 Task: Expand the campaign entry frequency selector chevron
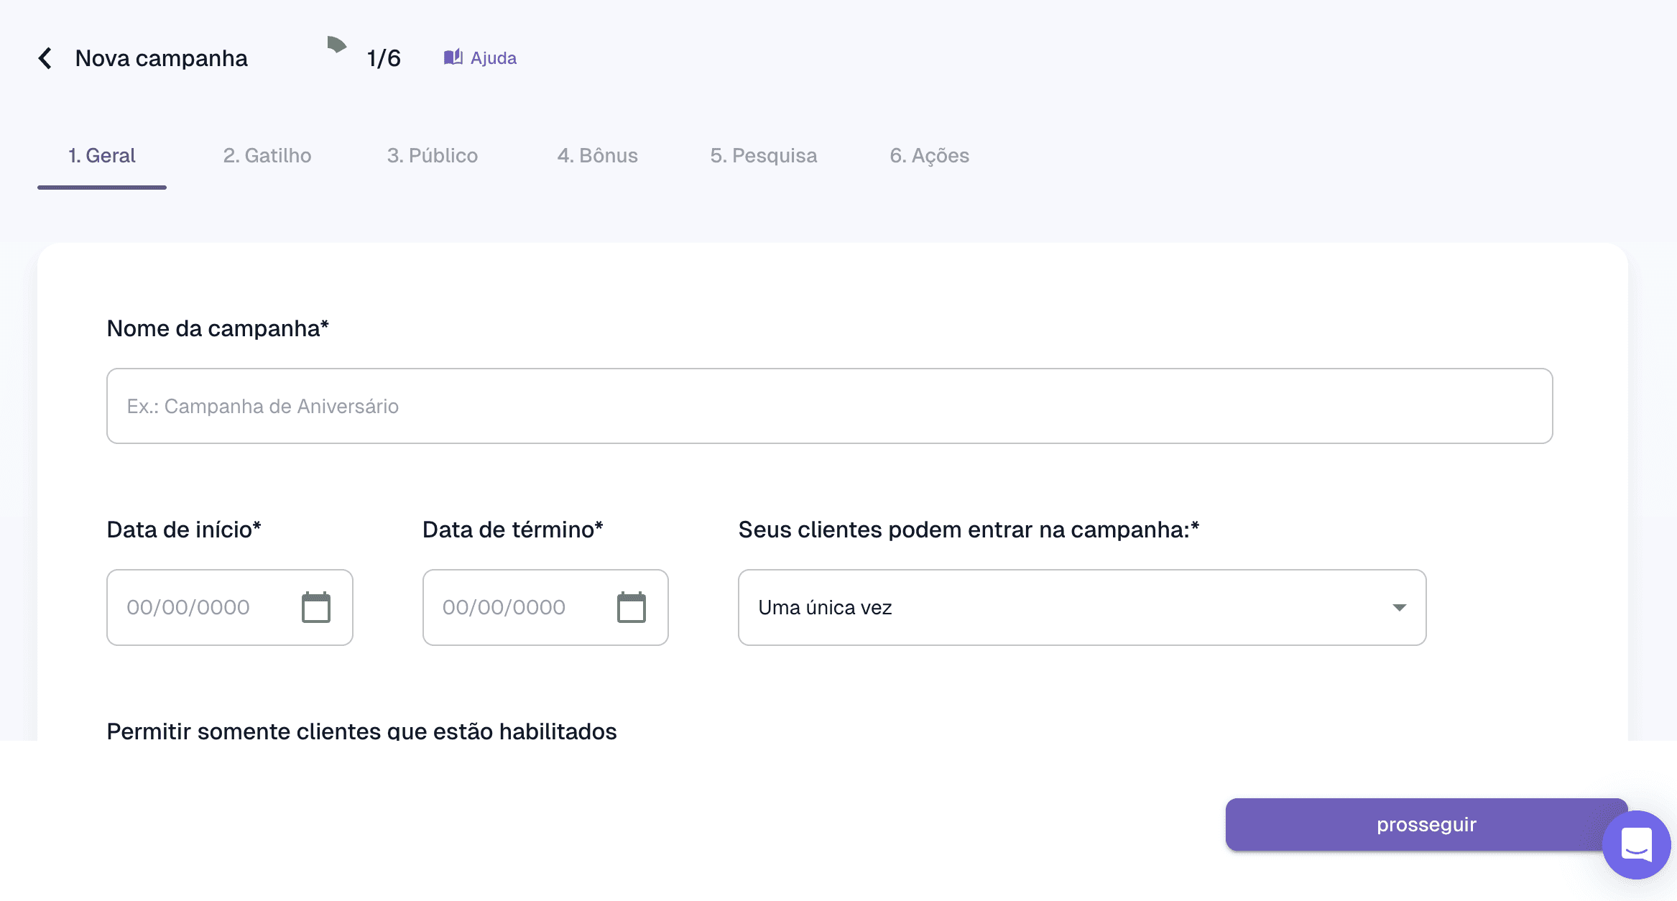point(1398,607)
